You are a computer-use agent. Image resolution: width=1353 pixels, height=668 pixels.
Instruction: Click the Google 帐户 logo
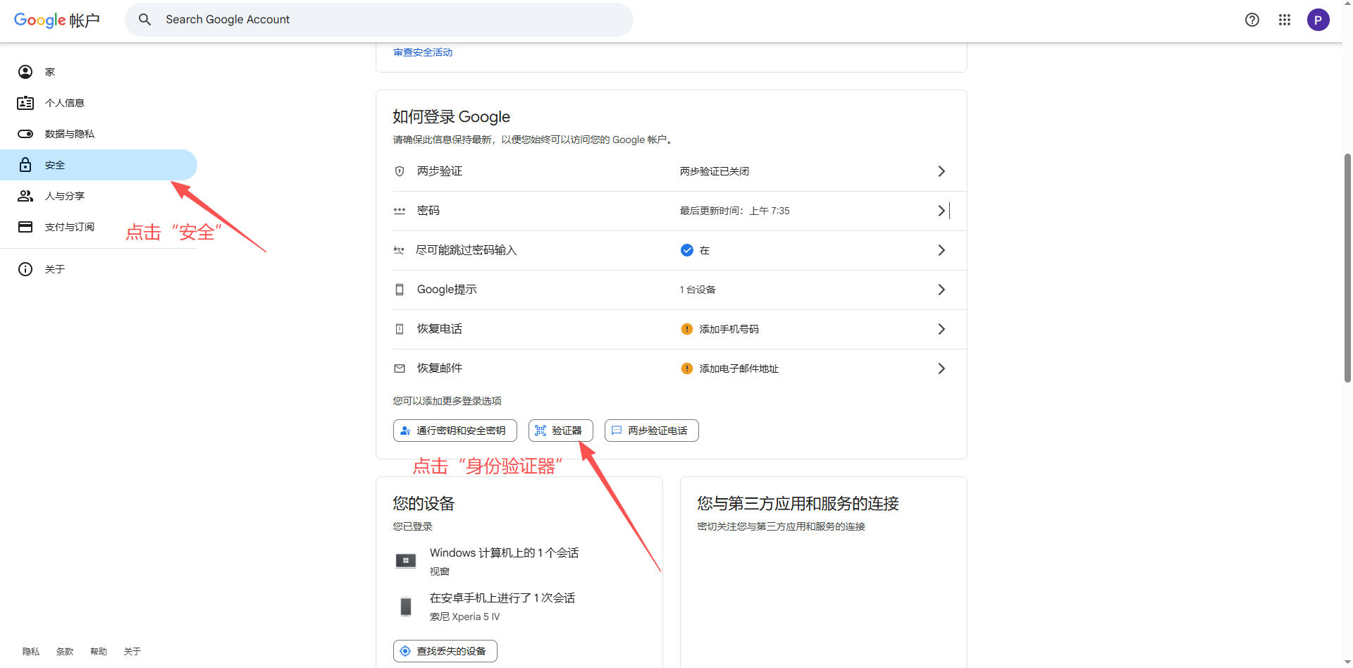pos(58,20)
